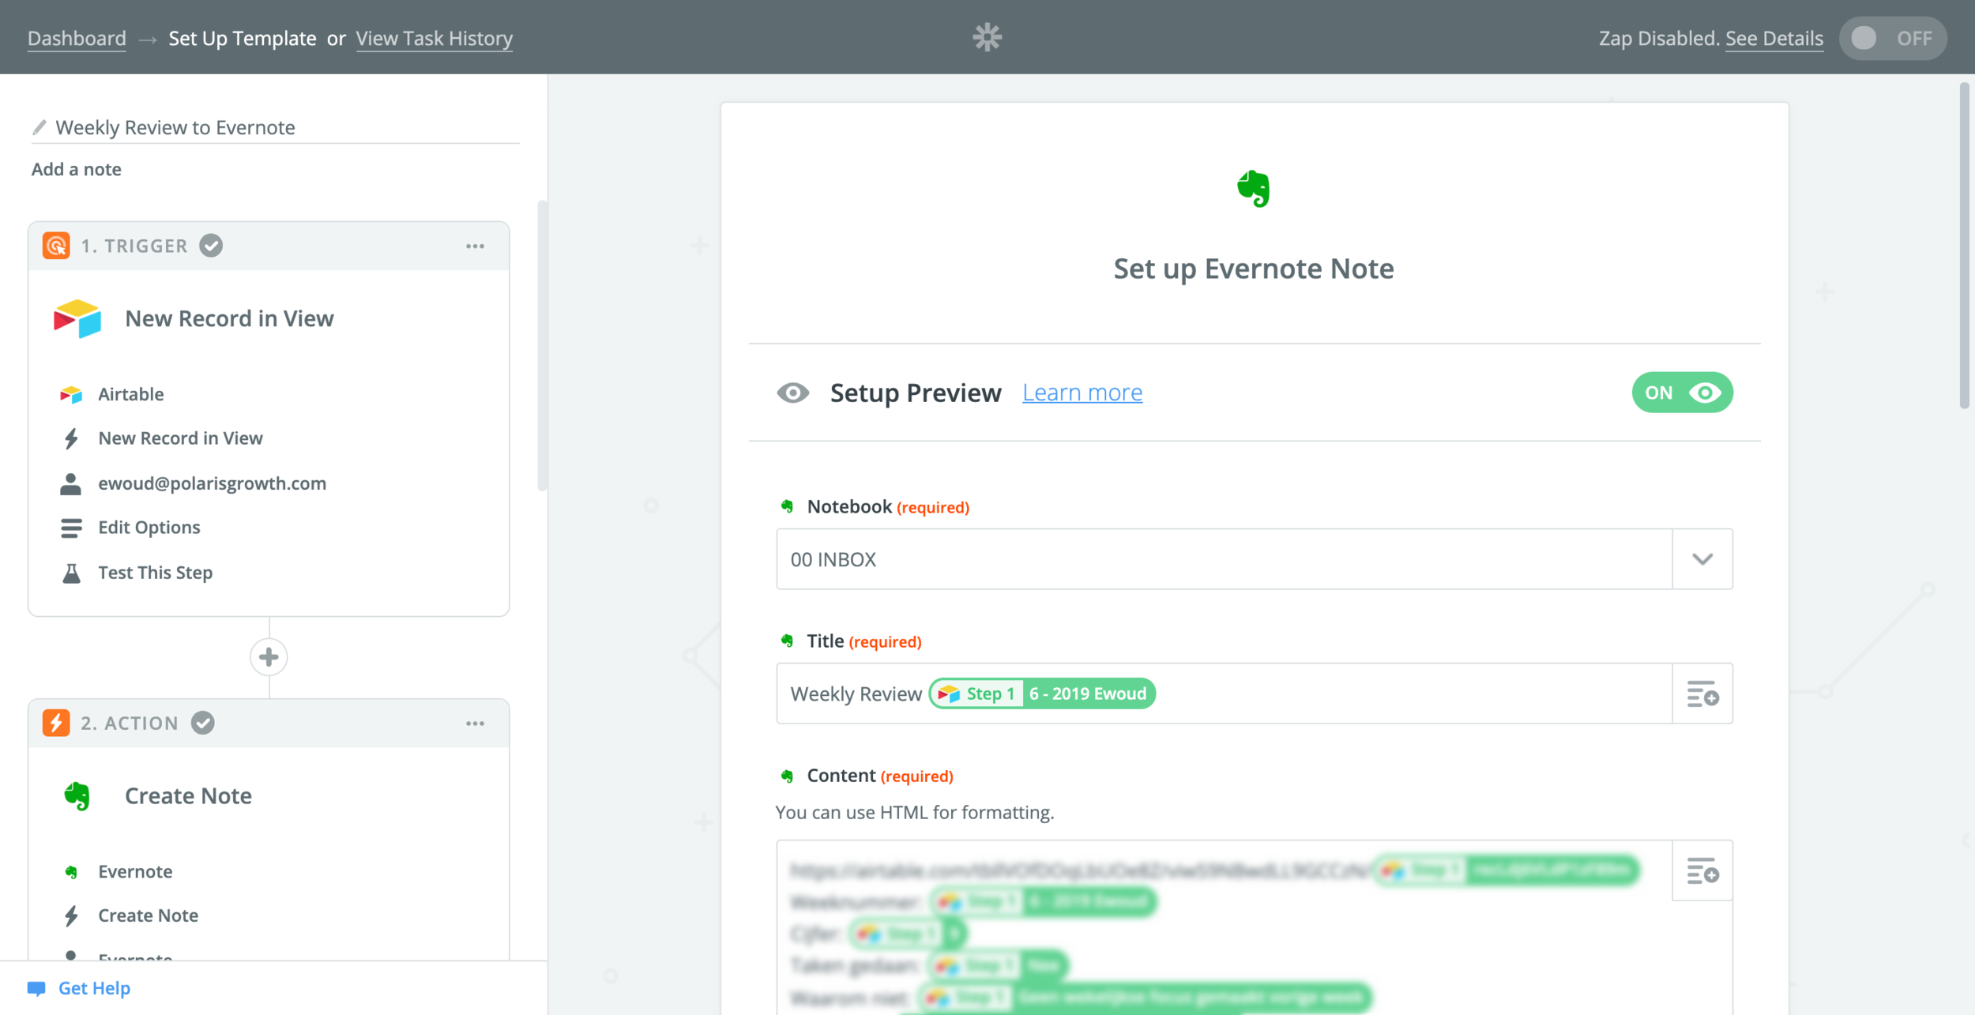Click the eye icon beside Setup Preview
This screenshot has width=1975, height=1015.
pos(792,393)
